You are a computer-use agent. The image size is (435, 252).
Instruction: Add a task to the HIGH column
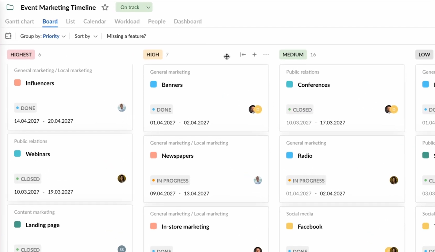click(x=254, y=54)
